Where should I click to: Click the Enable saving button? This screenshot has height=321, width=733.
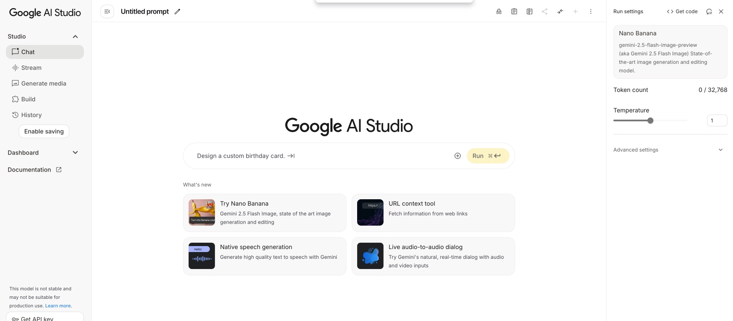point(44,132)
